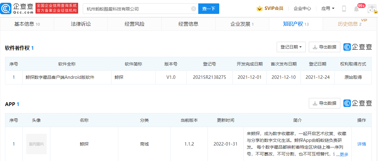Viewport: 378px width, 161px height.
Task: Click the APP placeholder thumbnail image
Action: pyautogui.click(x=36, y=144)
